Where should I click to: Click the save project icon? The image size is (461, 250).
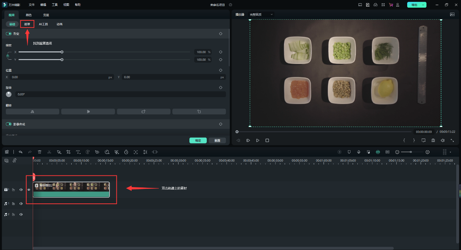point(368,5)
